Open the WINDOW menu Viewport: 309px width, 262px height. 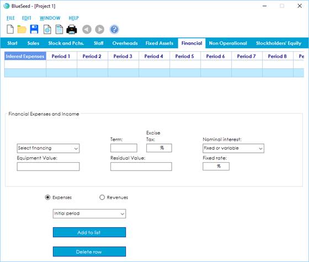pyautogui.click(x=50, y=18)
